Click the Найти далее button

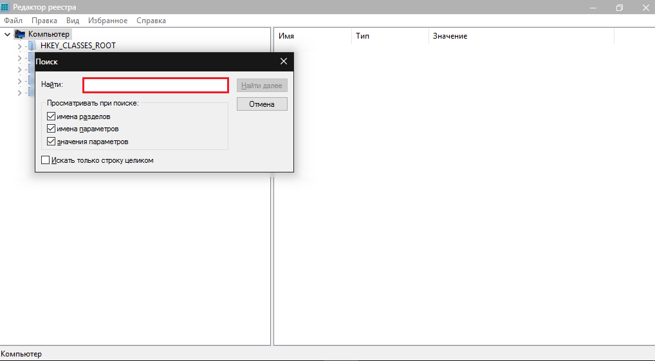coord(262,86)
